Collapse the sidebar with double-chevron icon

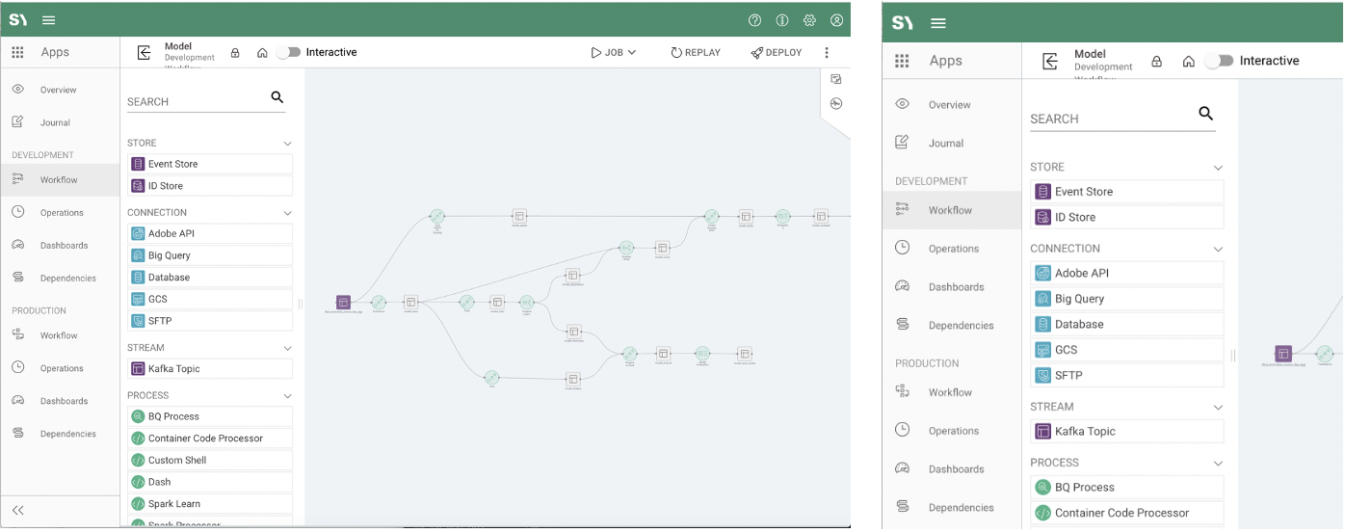pyautogui.click(x=17, y=510)
